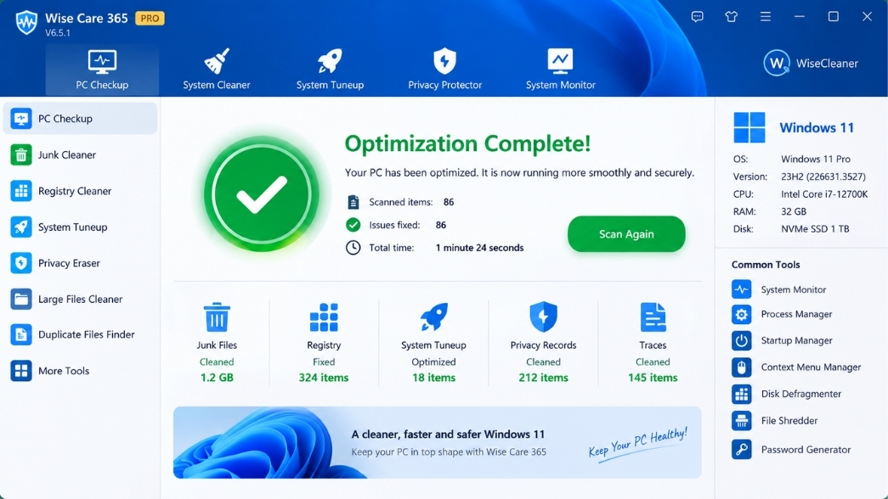Click the Context Menu Manager mouse icon
The height and width of the screenshot is (499, 888).
click(741, 367)
